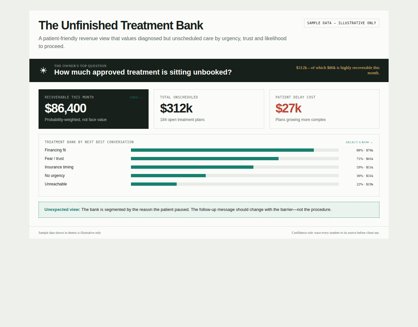Screen dimensions: 418x327
Task: Click the 184 open treatment plans text
Action: click(182, 120)
